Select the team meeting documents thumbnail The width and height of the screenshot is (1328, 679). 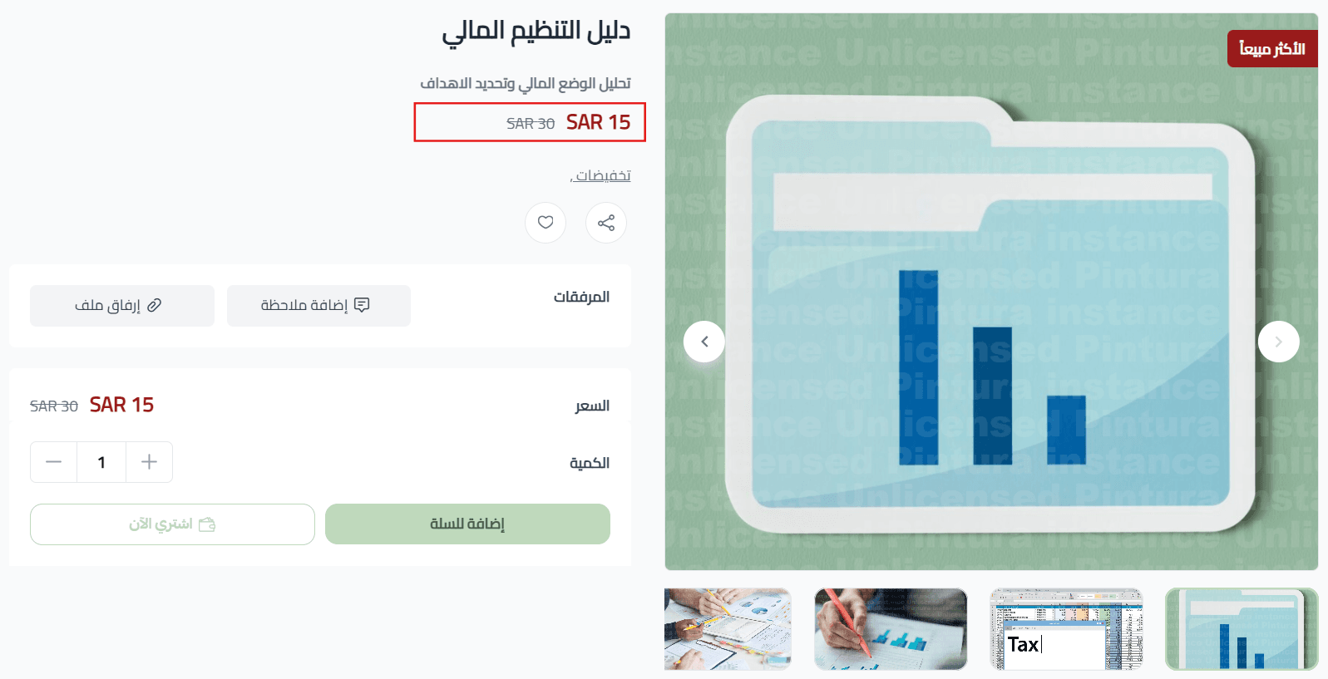728,628
